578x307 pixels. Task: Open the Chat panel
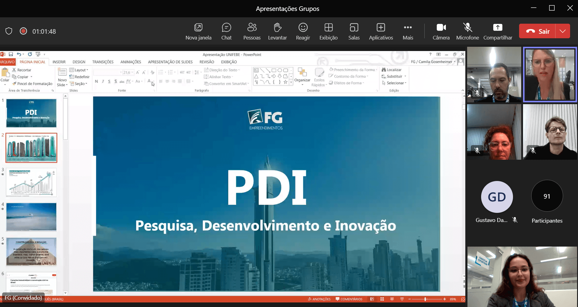[x=226, y=31]
